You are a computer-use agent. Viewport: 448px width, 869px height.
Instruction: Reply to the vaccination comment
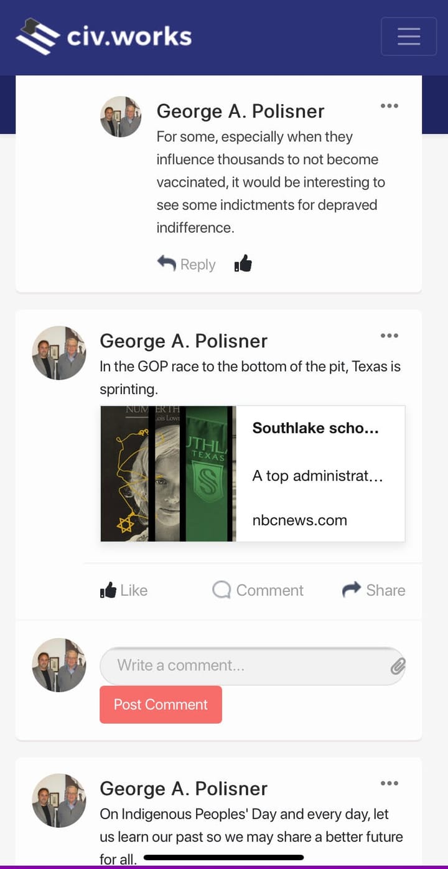click(187, 265)
